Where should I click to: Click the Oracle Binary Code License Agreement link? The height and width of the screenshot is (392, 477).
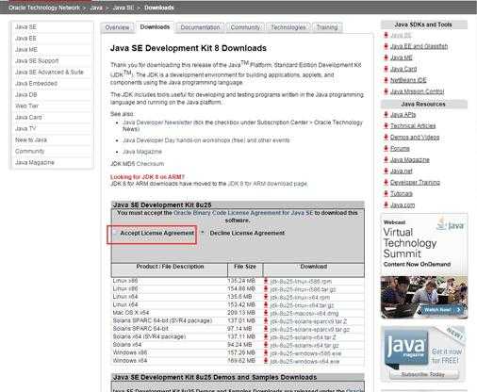[243, 213]
